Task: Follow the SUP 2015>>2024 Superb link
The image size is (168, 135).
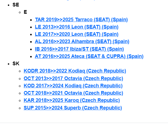Action: [73, 108]
